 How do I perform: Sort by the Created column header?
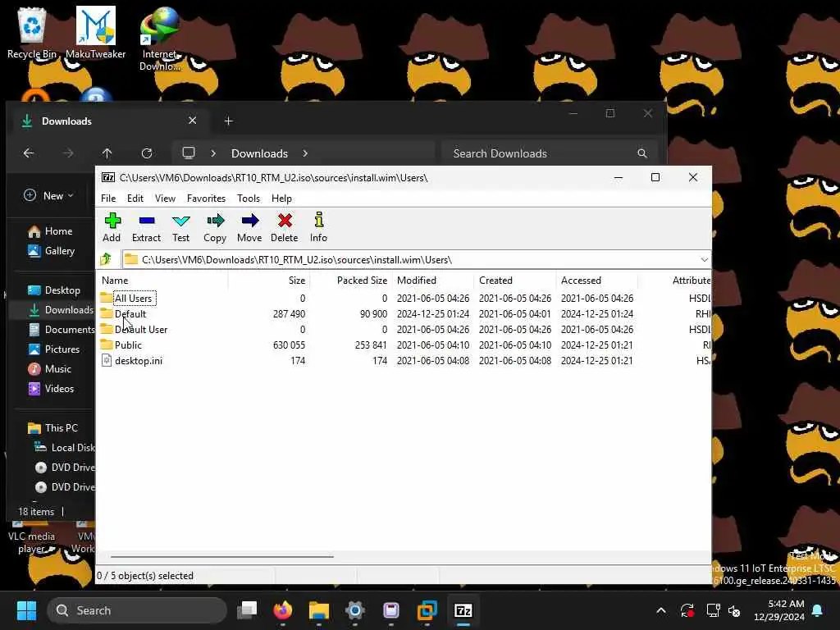point(515,281)
